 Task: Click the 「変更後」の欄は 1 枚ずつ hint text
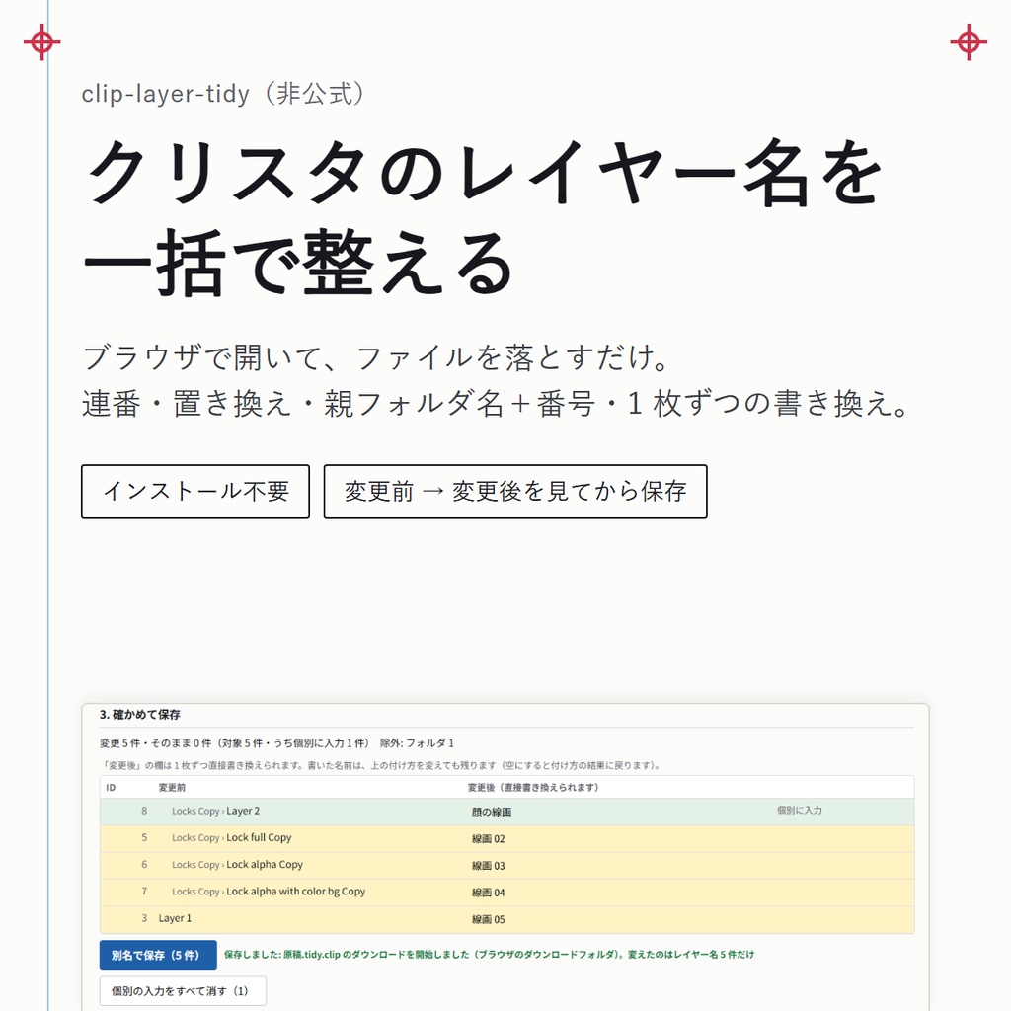point(382,765)
